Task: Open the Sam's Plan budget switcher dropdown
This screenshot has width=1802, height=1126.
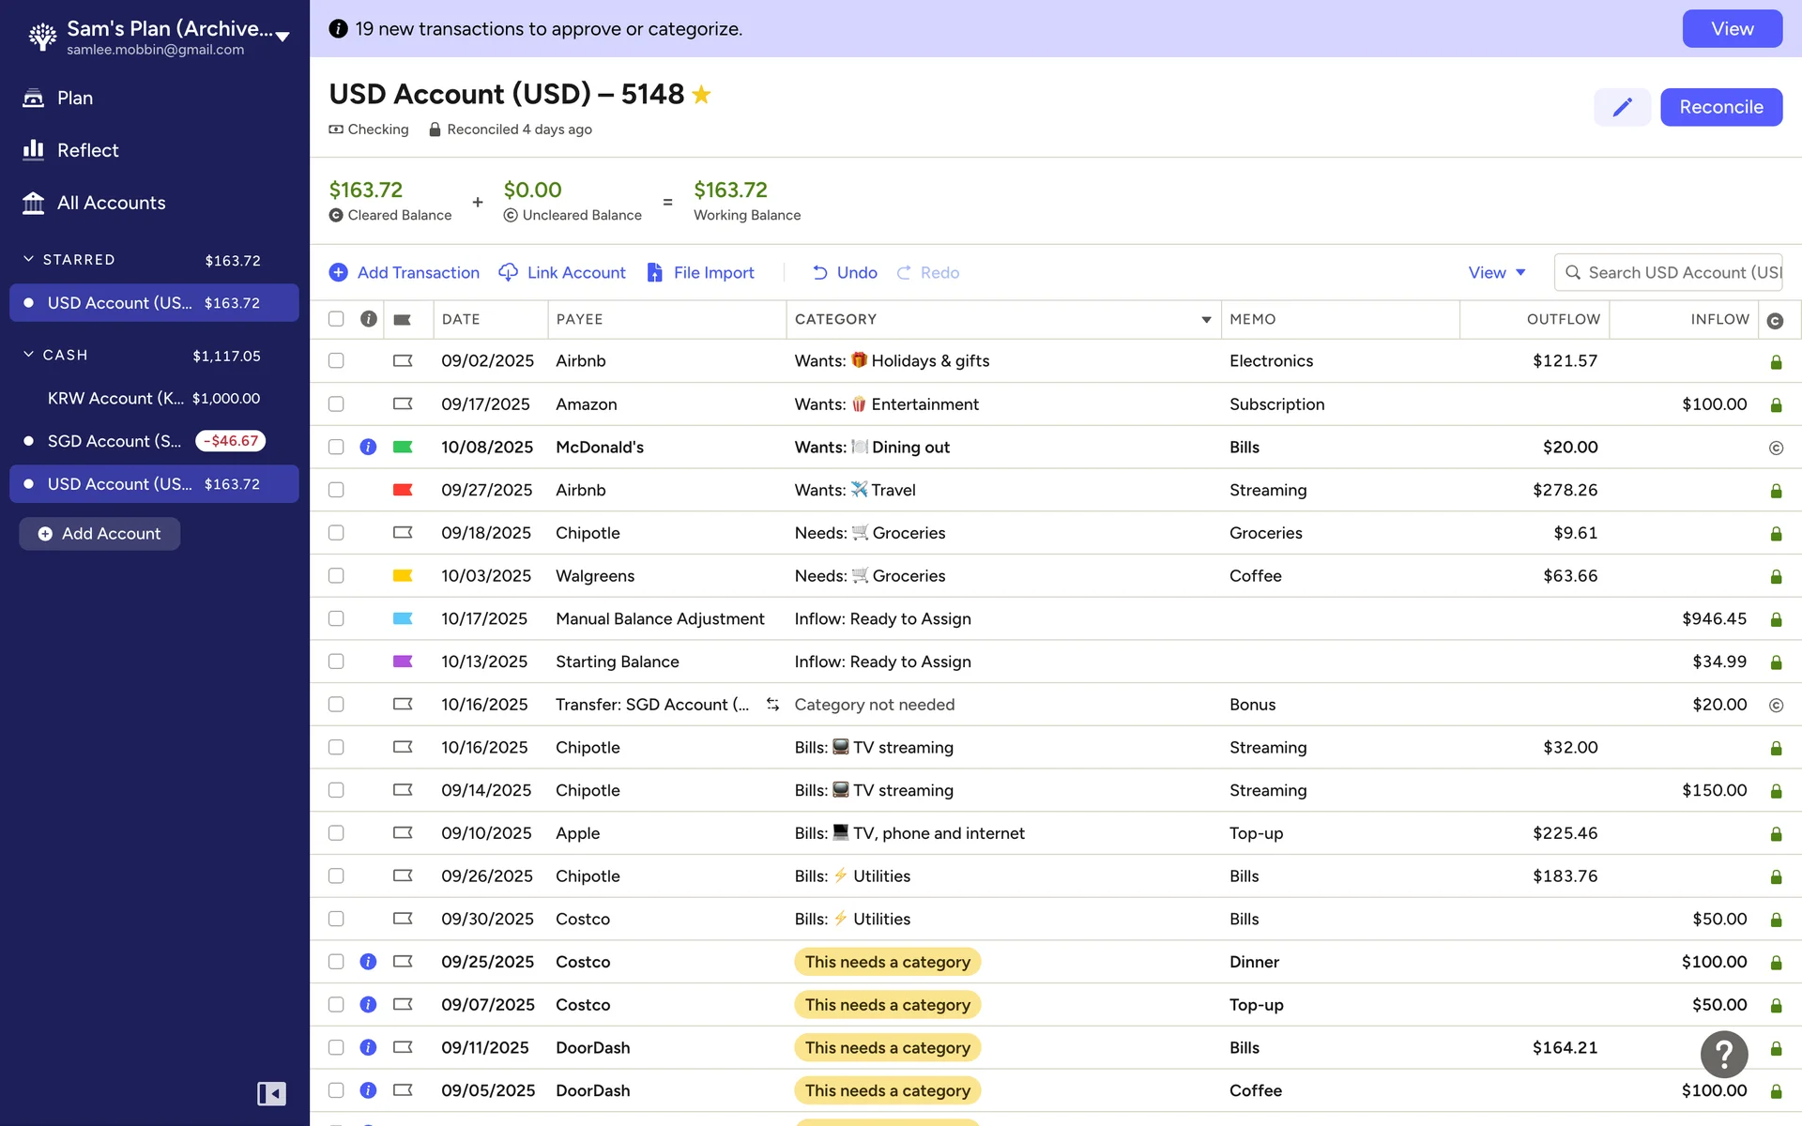Action: [x=283, y=37]
